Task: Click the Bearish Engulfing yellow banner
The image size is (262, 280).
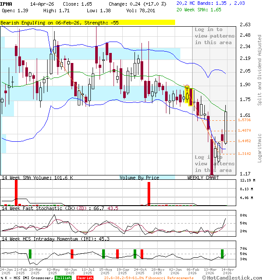Action: (x=87, y=22)
